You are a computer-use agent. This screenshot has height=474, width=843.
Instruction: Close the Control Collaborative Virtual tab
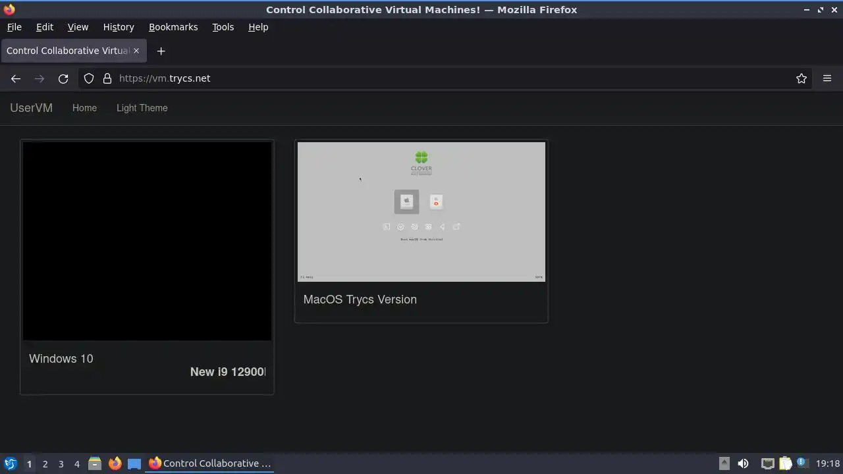(x=136, y=51)
